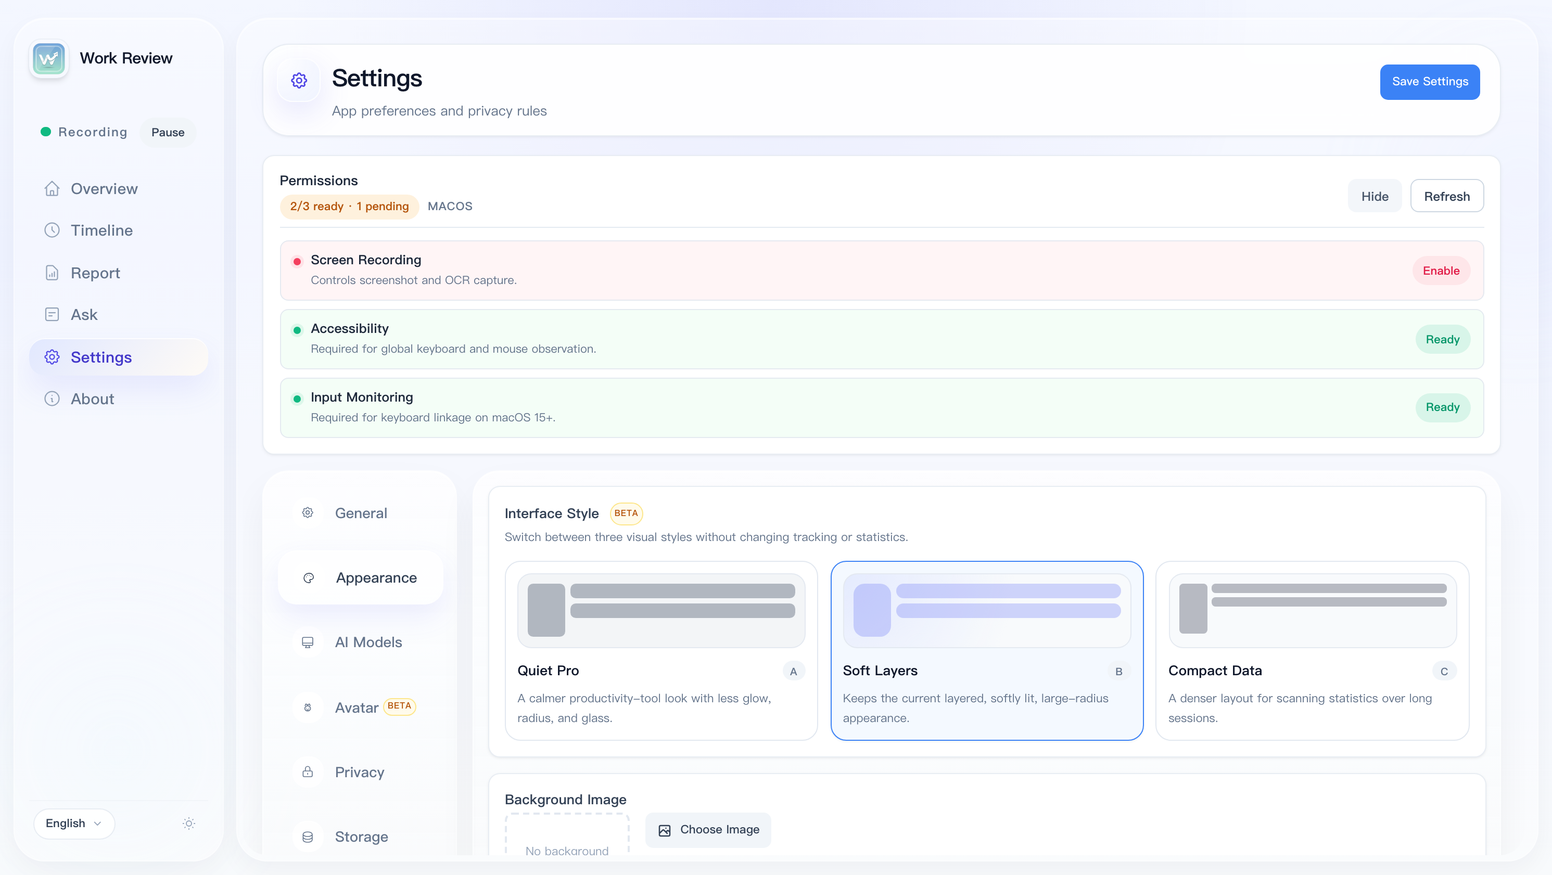Click the B label on Soft Layers
This screenshot has height=875, width=1552.
coord(1119,672)
